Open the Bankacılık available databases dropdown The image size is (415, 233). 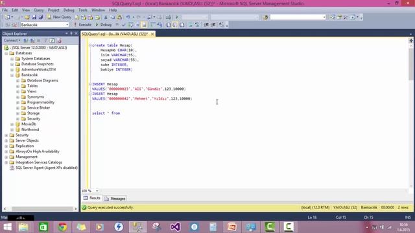[67, 25]
